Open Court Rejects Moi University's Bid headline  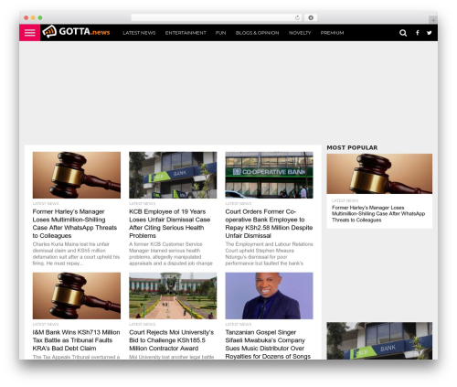pos(171,340)
